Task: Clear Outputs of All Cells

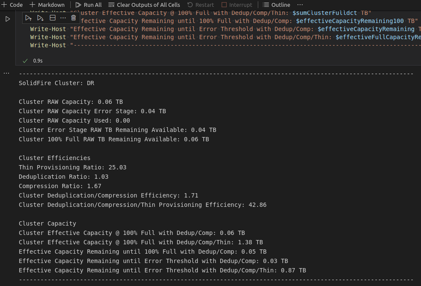Action: 144,5
